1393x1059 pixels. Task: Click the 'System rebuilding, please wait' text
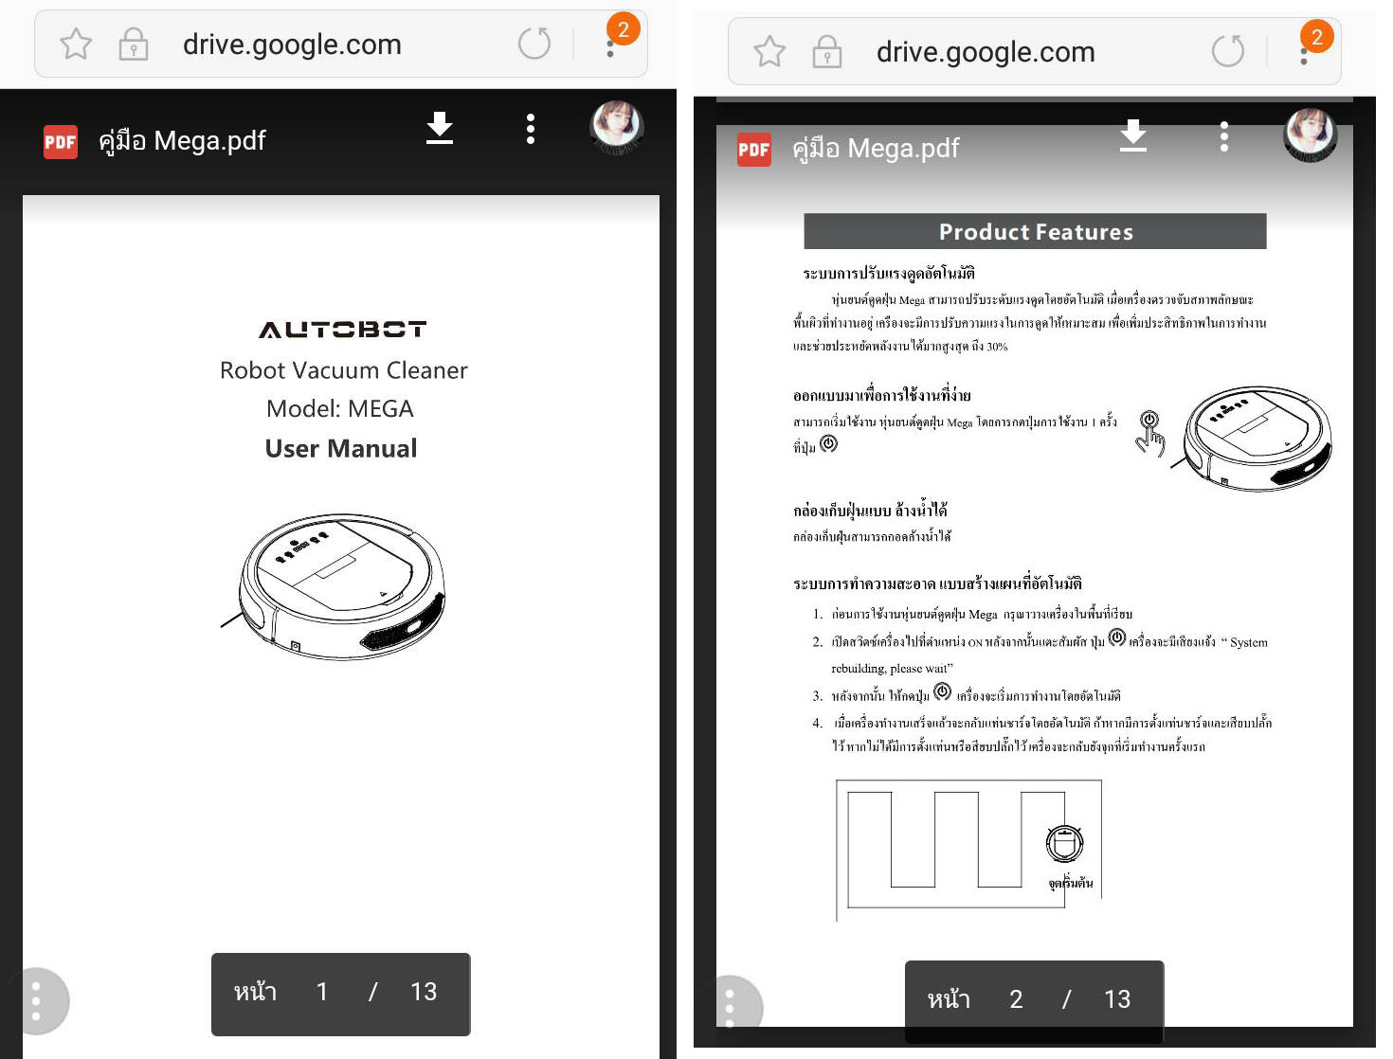point(1049,655)
